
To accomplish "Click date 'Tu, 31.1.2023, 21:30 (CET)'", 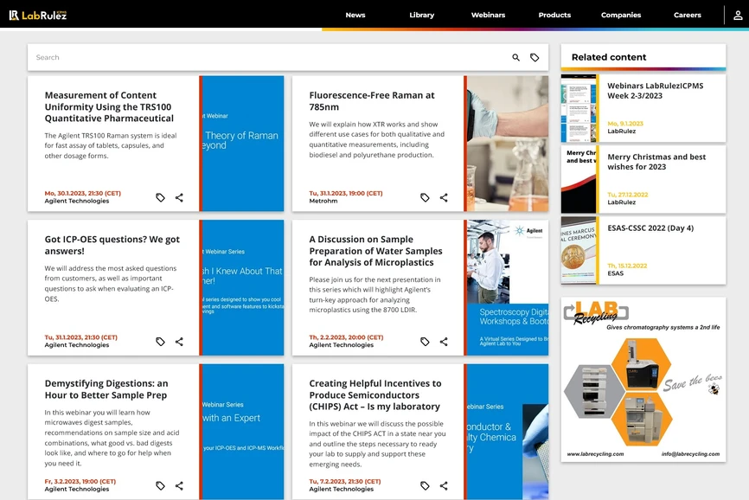I will 80,337.
